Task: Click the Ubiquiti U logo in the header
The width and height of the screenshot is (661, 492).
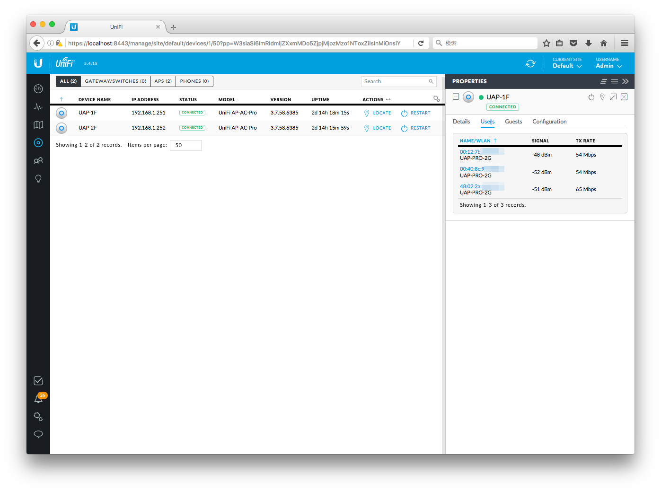Action: pyautogui.click(x=38, y=63)
